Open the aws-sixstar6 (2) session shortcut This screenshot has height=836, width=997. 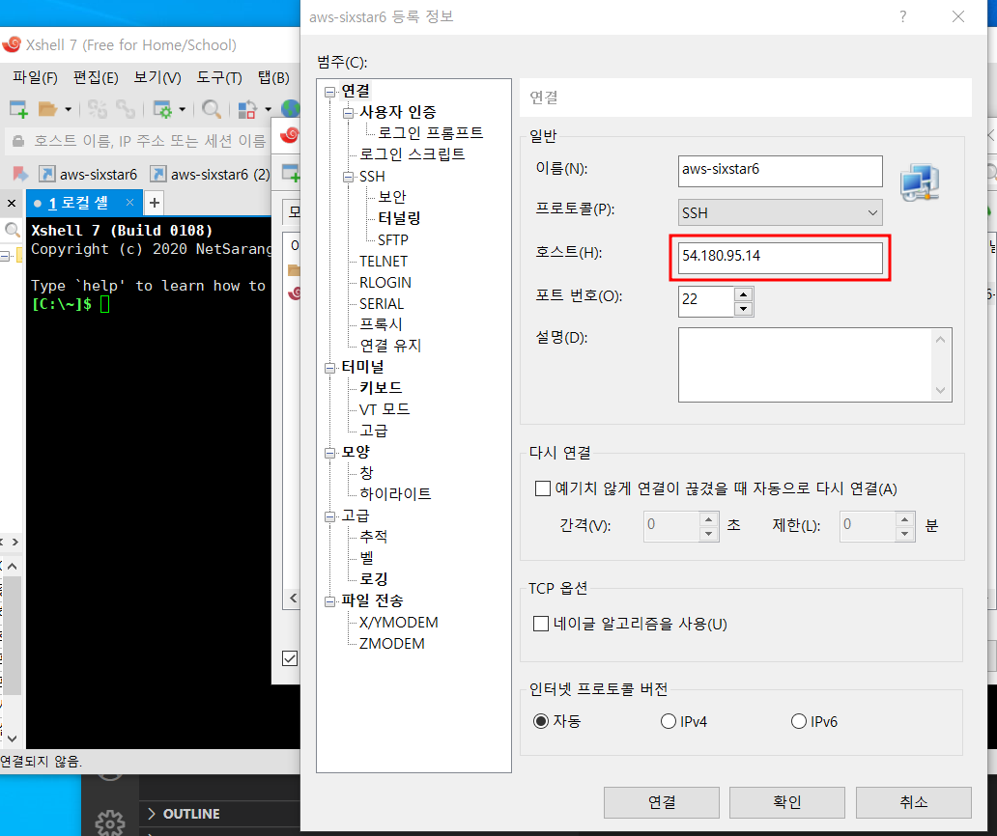pyautogui.click(x=211, y=175)
